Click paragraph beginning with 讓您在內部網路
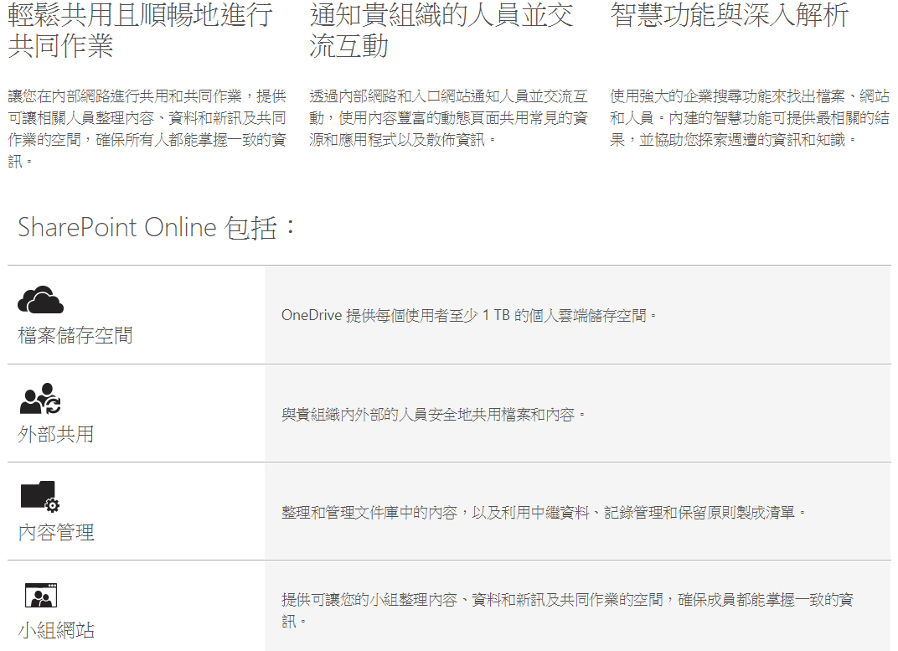 point(147,128)
